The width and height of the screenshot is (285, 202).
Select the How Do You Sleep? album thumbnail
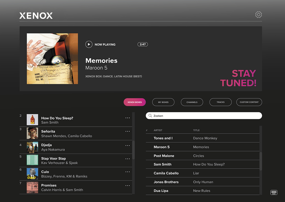click(32, 120)
